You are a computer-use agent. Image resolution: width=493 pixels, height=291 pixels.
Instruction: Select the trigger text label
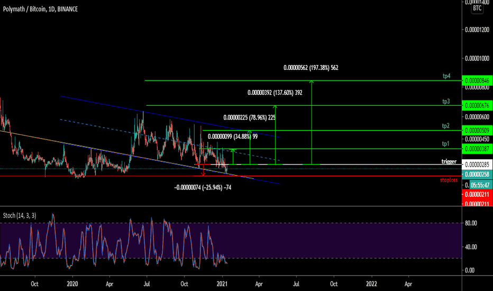coord(449,162)
